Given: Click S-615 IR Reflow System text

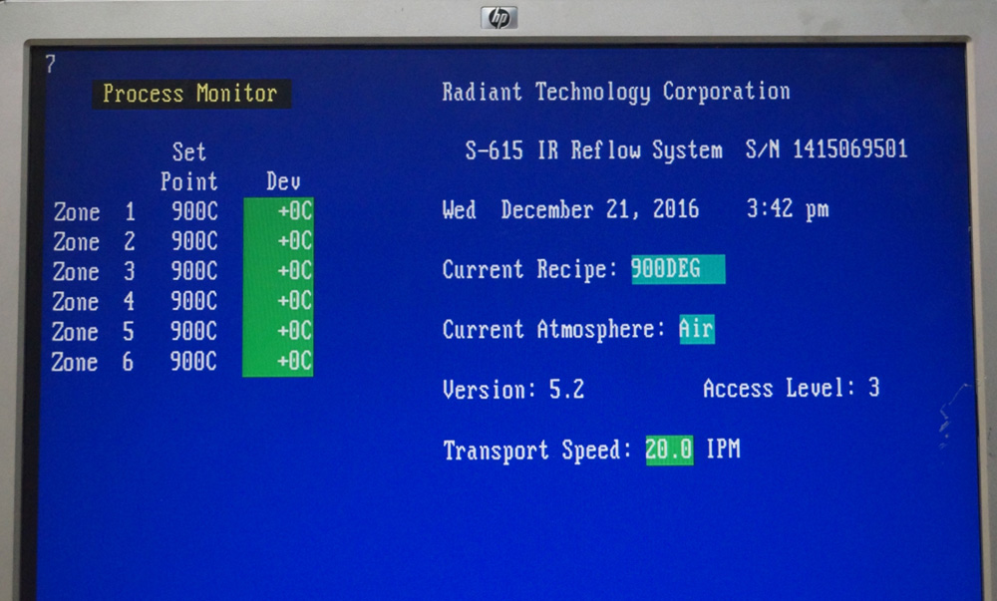Looking at the screenshot, I should (594, 150).
